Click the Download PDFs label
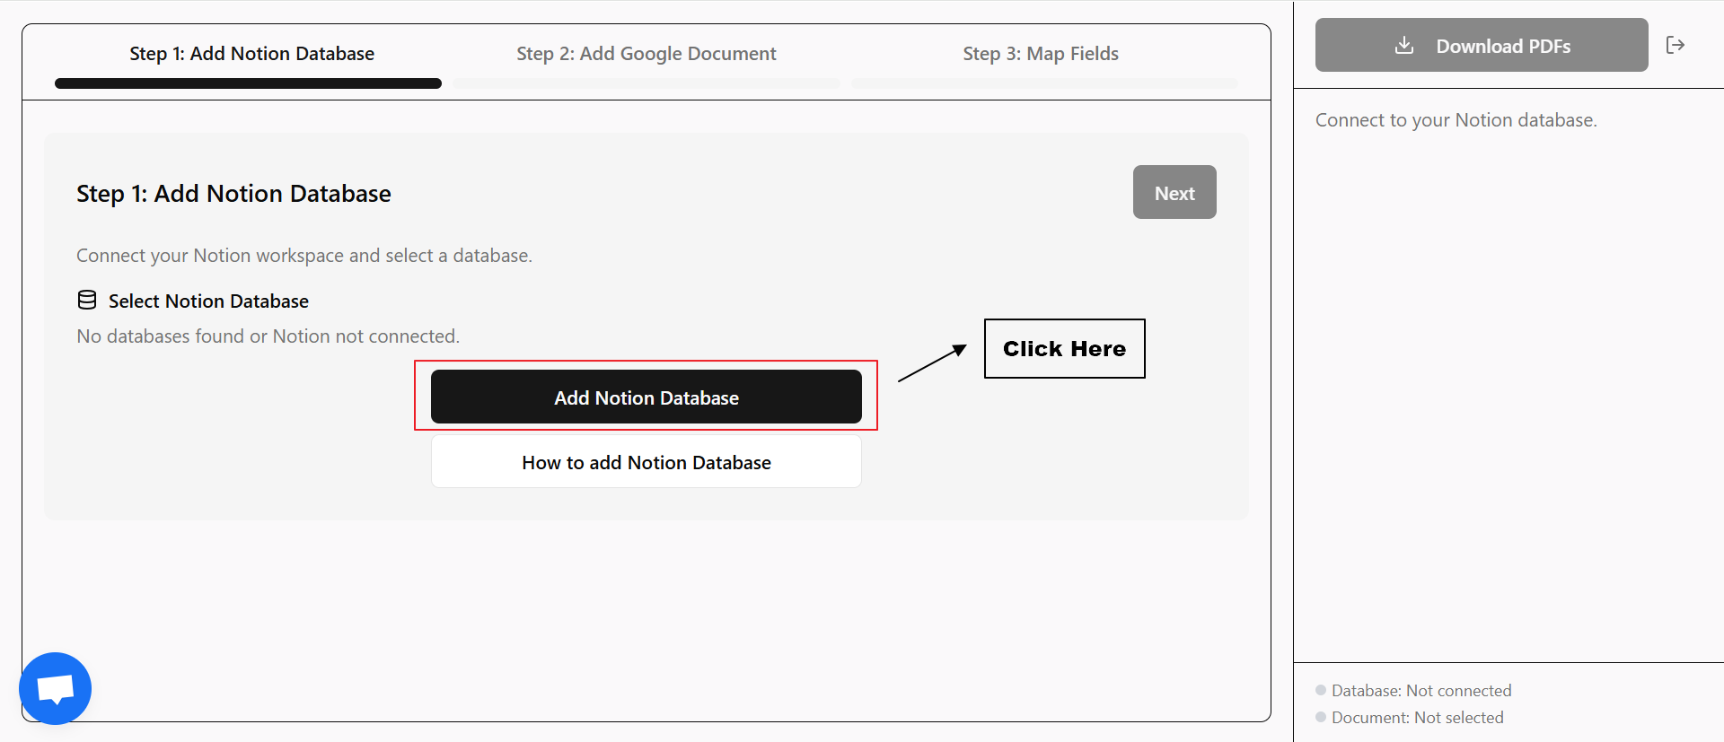Screen dimensions: 1724x742 tap(1503, 47)
